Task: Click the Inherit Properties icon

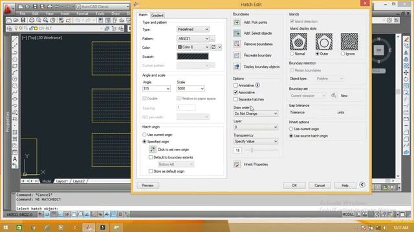Action: (x=237, y=164)
